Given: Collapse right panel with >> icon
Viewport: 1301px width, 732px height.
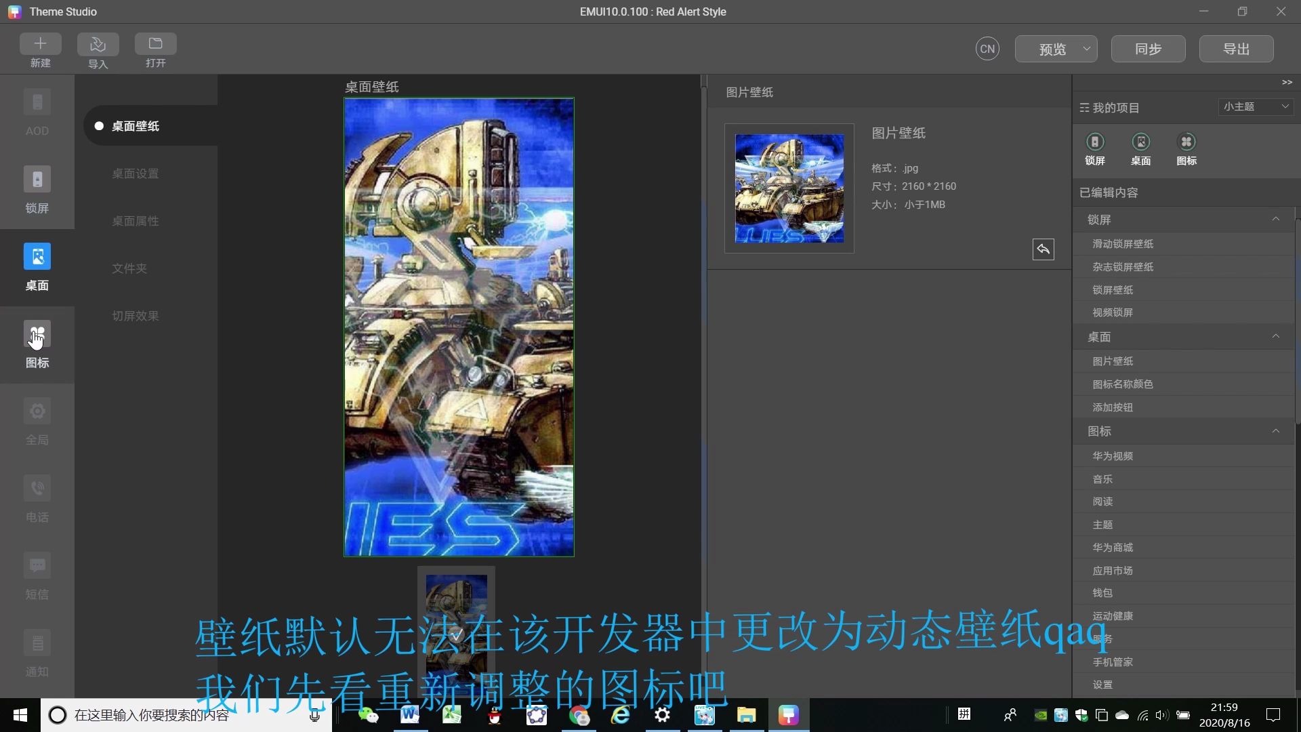Looking at the screenshot, I should click(x=1287, y=82).
